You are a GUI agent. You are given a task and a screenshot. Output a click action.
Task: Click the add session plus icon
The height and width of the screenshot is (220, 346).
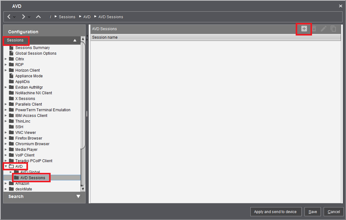point(304,29)
